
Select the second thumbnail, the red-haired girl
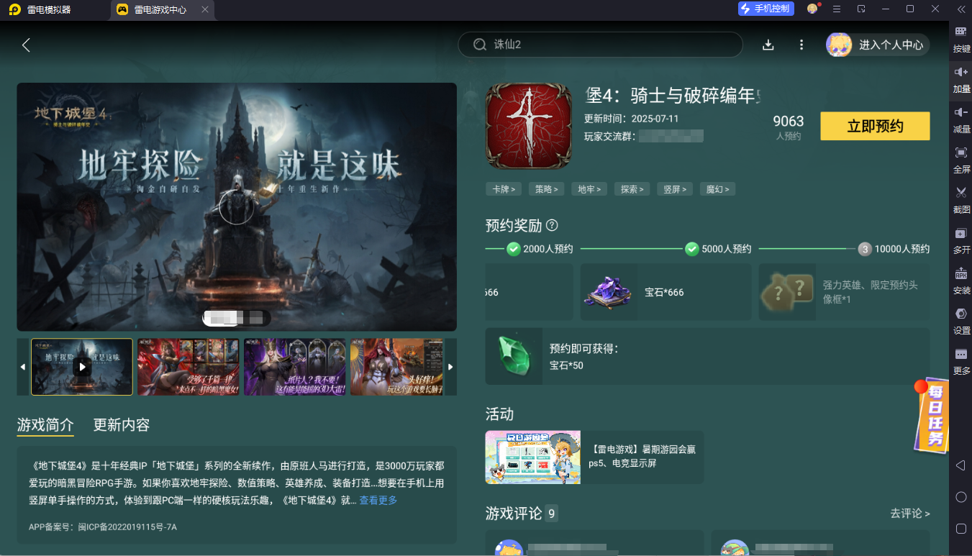point(189,367)
